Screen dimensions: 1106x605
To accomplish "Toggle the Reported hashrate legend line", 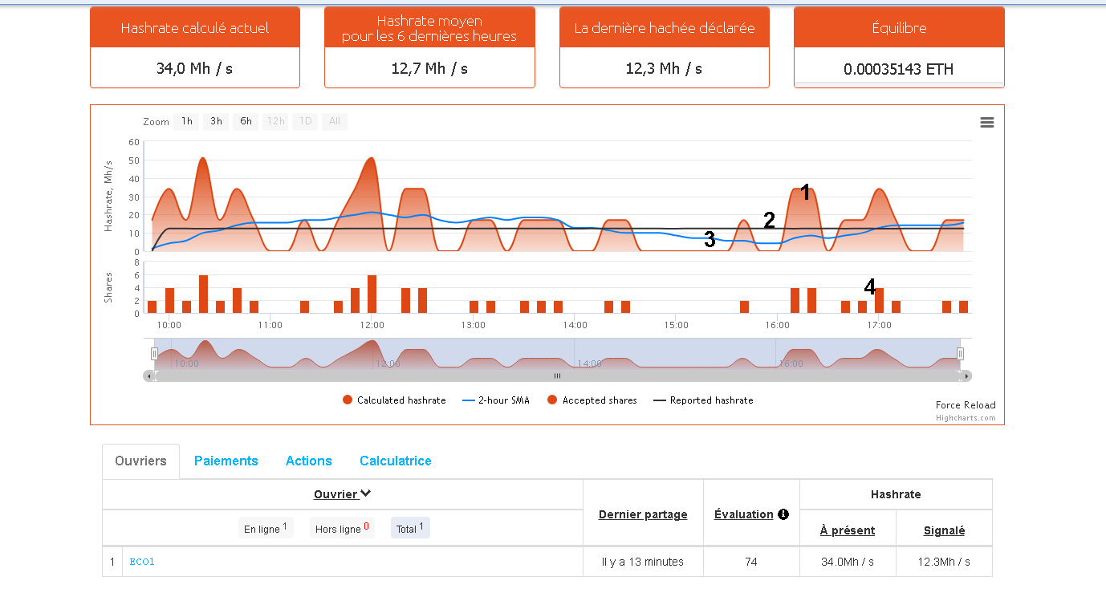I will click(x=703, y=400).
